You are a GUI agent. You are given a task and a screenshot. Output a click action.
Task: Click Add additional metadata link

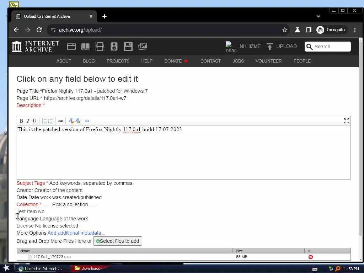76,233
